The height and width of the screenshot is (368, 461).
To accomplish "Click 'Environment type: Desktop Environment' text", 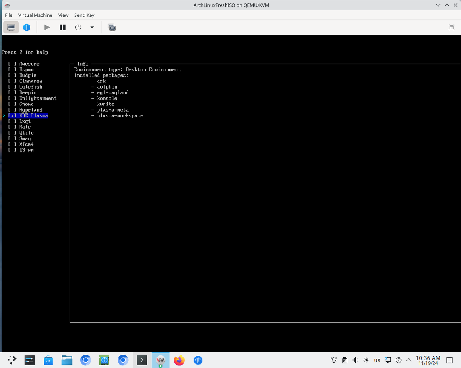I will click(x=127, y=69).
